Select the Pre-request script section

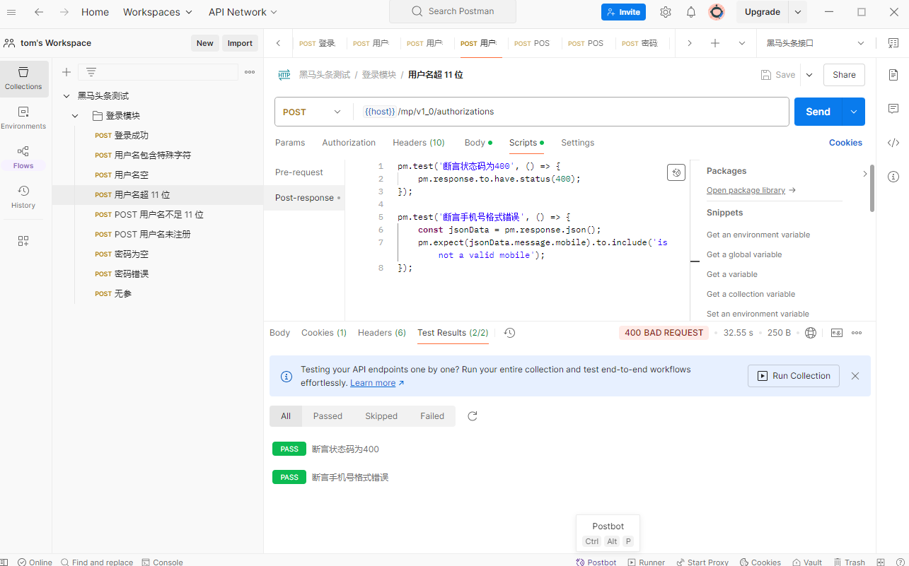point(299,172)
